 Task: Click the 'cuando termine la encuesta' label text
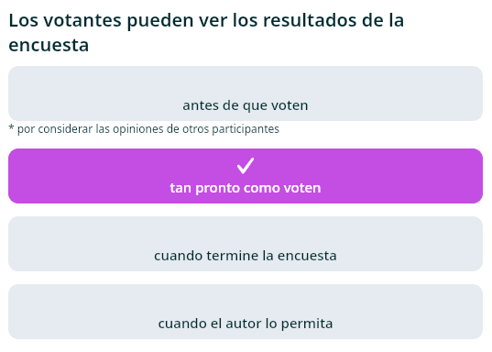(x=246, y=256)
